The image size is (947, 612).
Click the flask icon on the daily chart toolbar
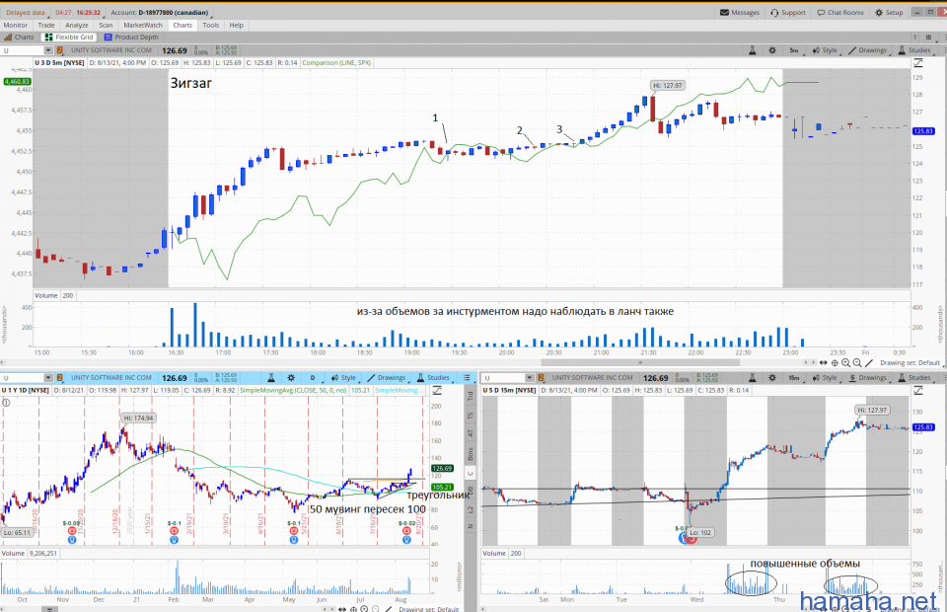click(271, 378)
